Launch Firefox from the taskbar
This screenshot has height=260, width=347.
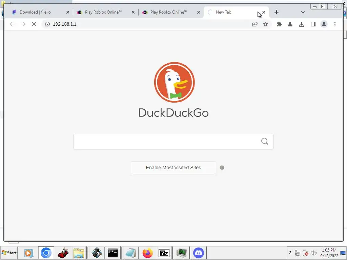pos(148,253)
